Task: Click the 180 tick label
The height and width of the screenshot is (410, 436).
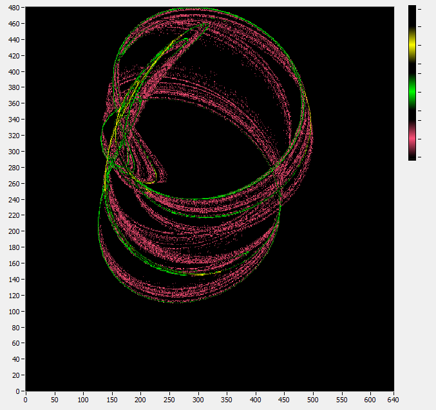Action: point(14,247)
